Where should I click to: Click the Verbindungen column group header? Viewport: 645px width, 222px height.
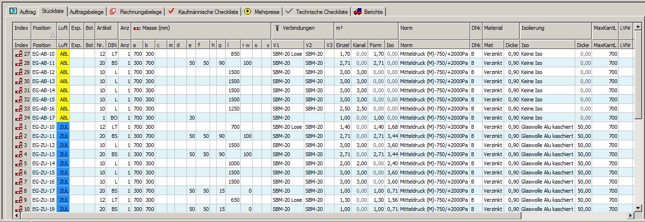(298, 28)
